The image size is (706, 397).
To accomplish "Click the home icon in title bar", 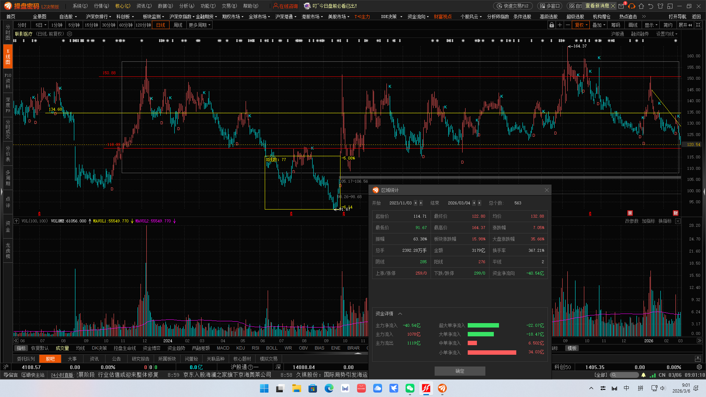I will (641, 6).
